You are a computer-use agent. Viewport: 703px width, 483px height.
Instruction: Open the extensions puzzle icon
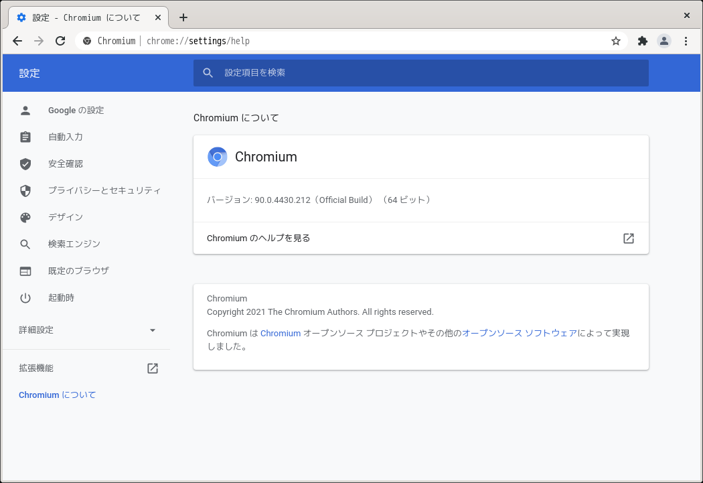click(643, 41)
